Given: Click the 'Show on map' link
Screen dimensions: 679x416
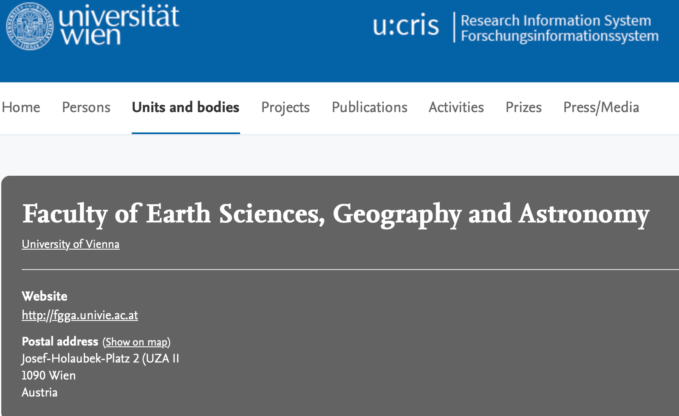Looking at the screenshot, I should pyautogui.click(x=136, y=342).
